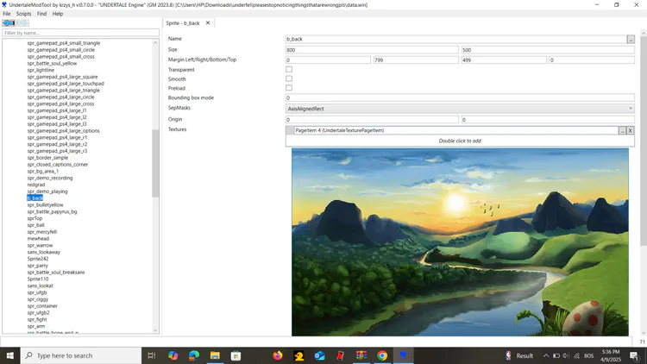Click the tree scrollbar up arrow
Screen dimensions: 647x364
[x=155, y=42]
